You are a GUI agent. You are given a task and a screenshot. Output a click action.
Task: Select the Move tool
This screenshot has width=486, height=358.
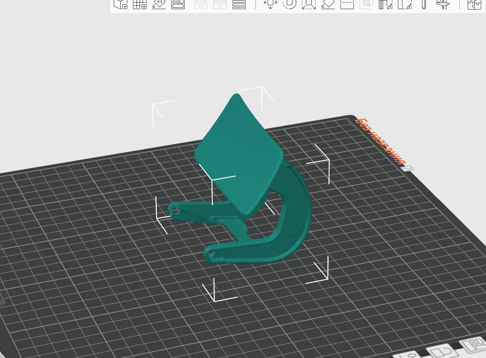[x=270, y=4]
